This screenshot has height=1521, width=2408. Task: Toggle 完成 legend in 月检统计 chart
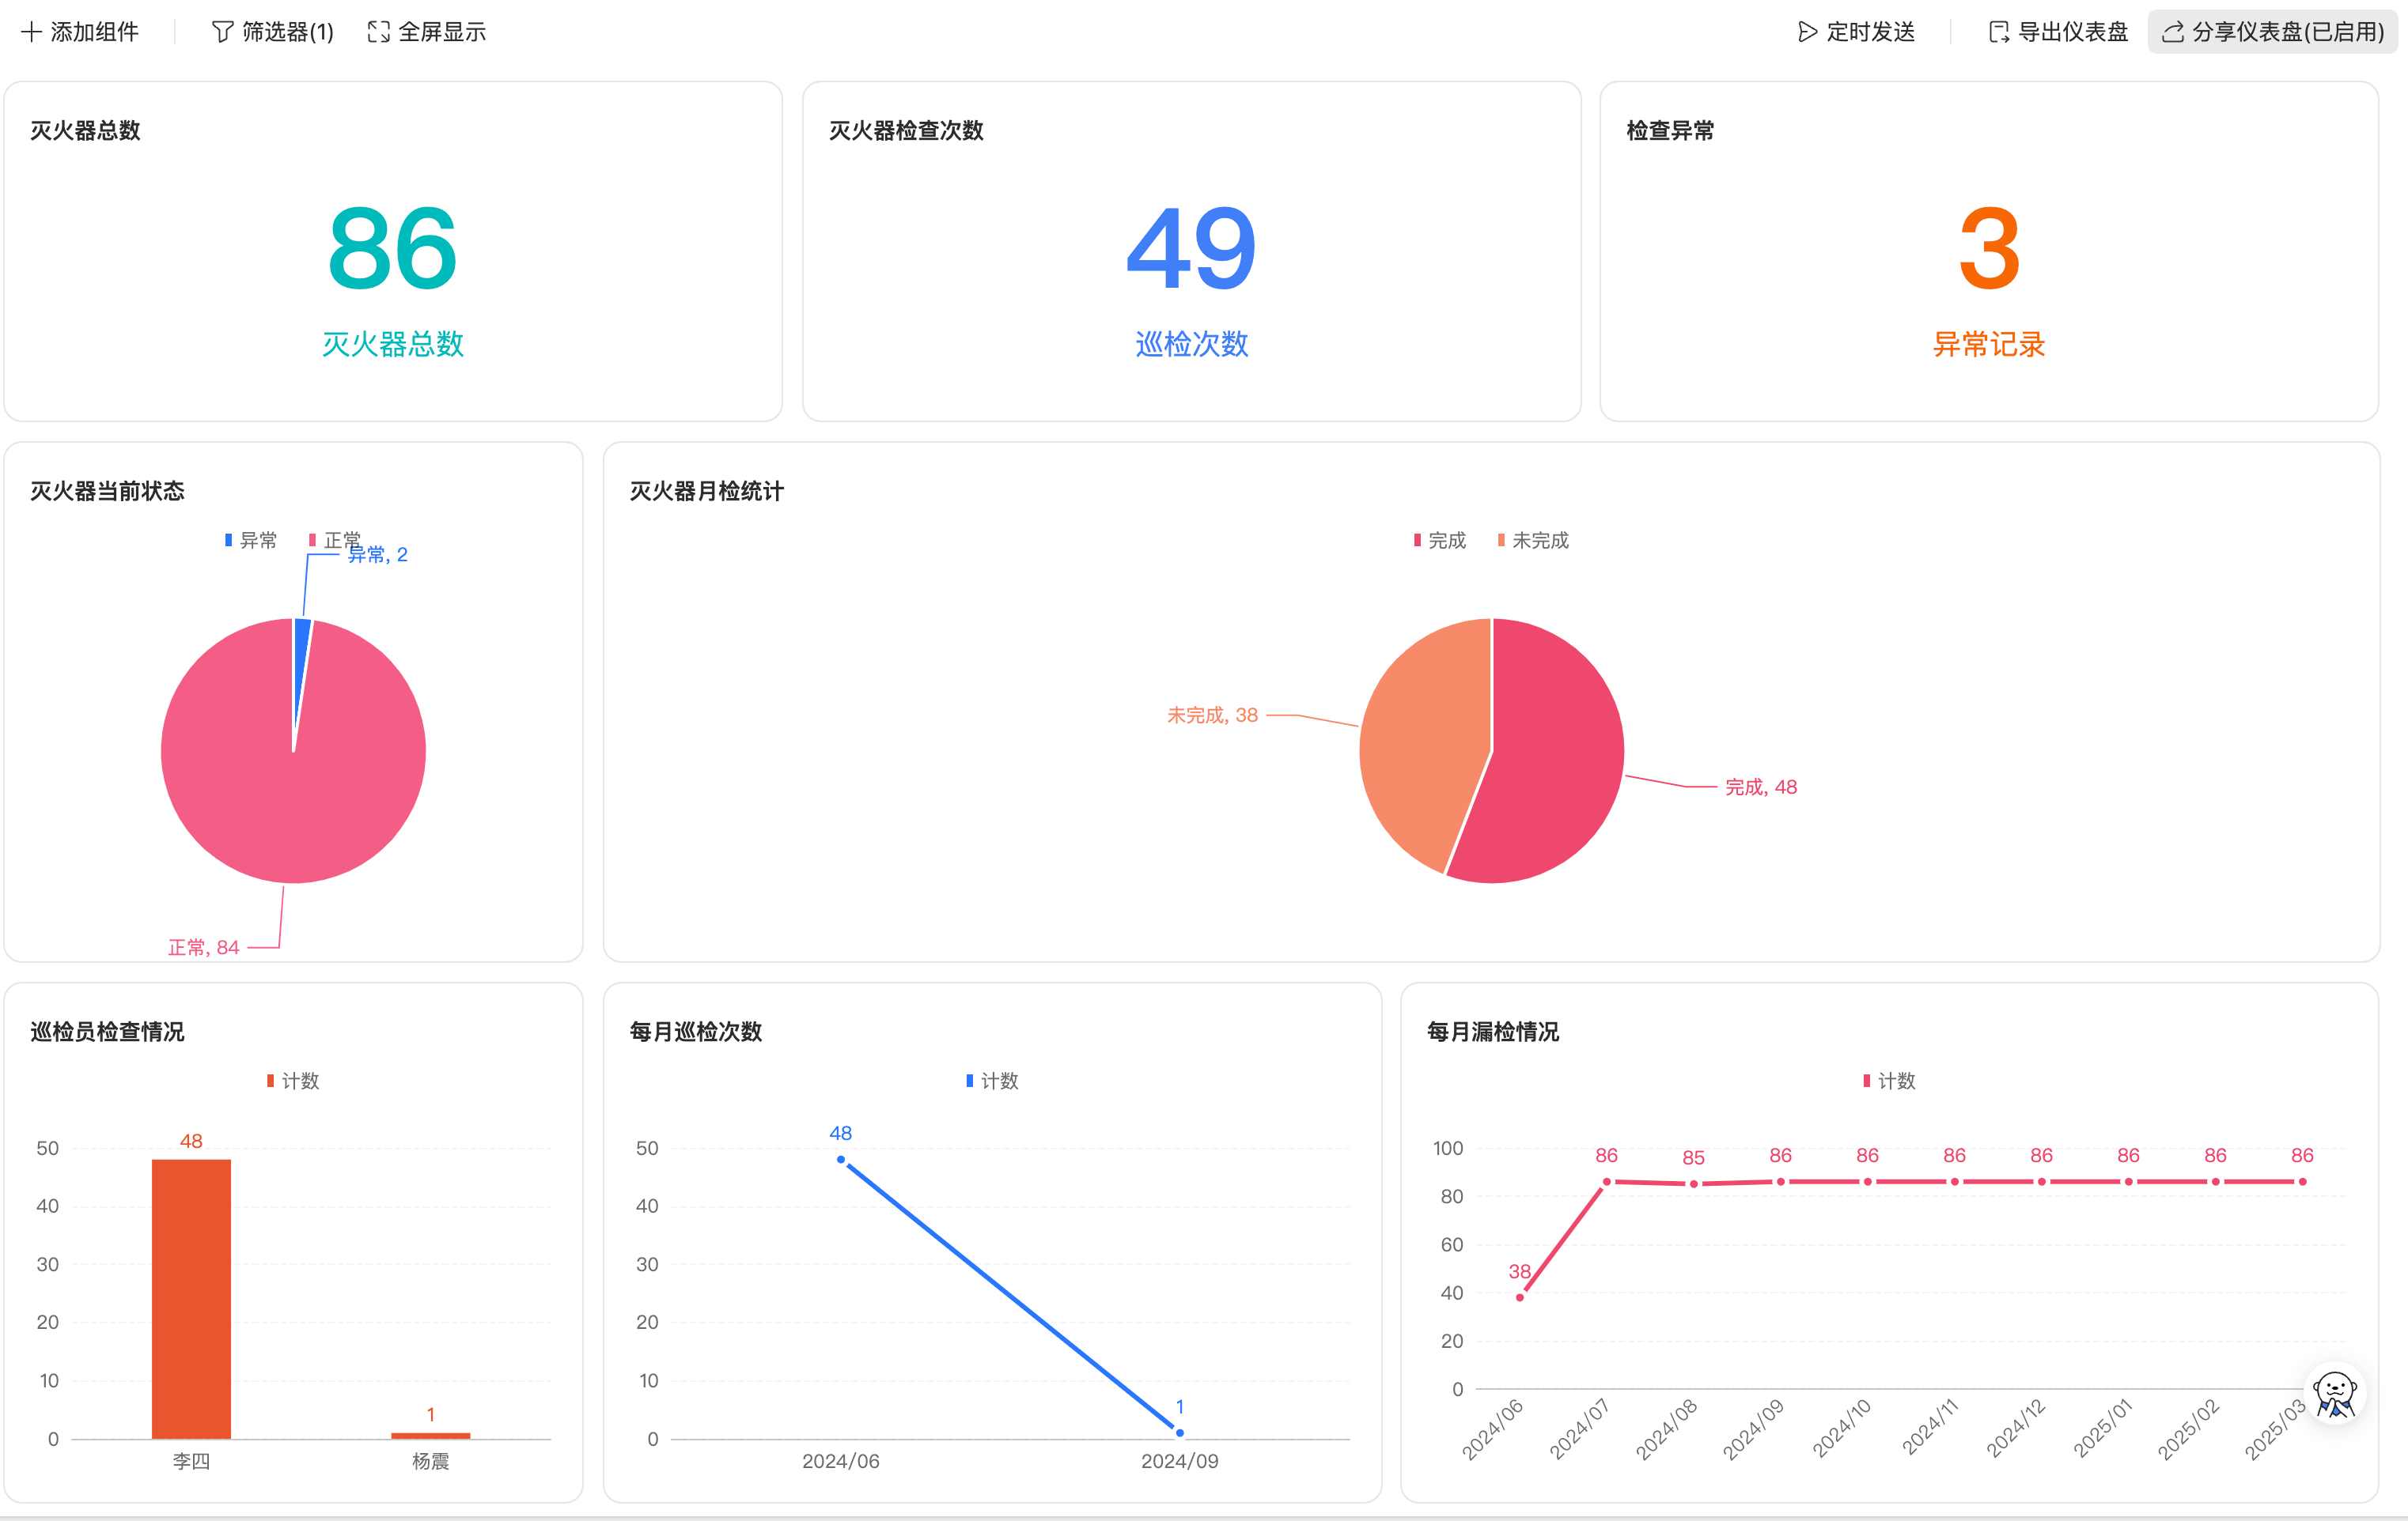click(x=1439, y=541)
